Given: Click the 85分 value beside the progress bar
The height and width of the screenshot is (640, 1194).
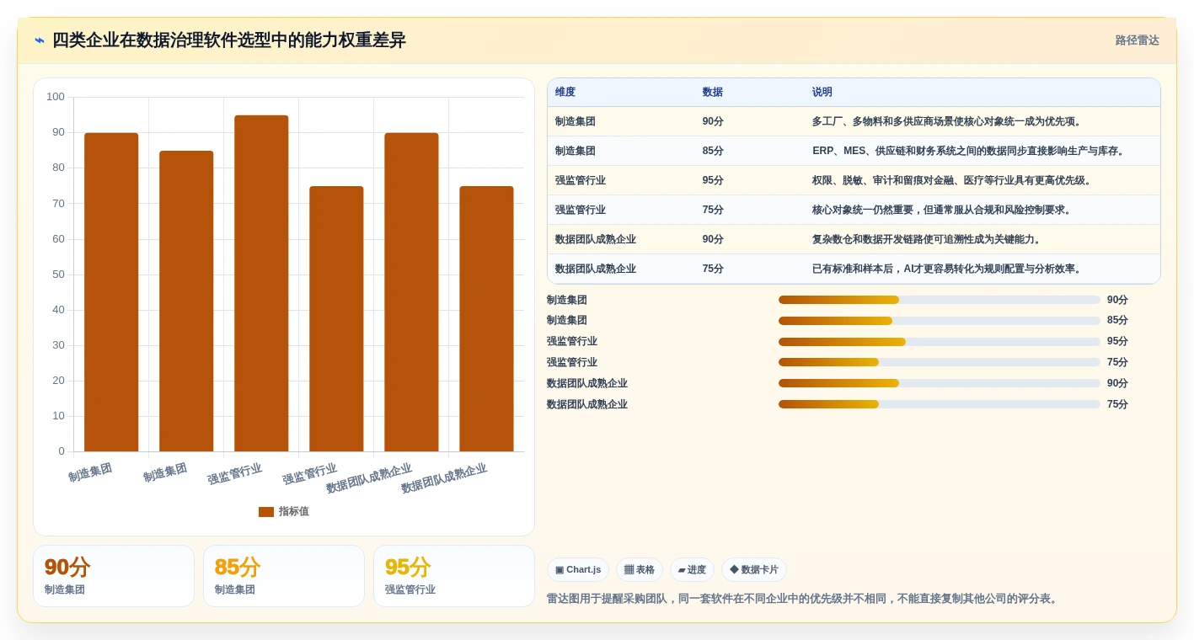Looking at the screenshot, I should [x=1117, y=321].
